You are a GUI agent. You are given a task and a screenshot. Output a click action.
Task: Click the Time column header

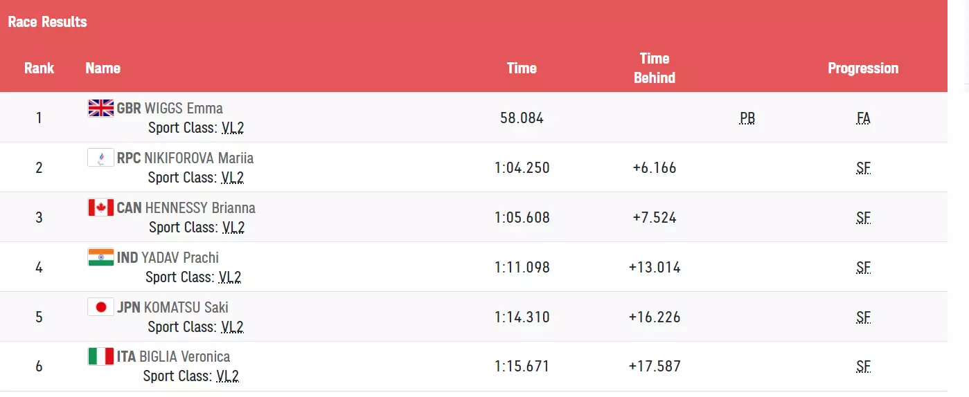tap(522, 68)
